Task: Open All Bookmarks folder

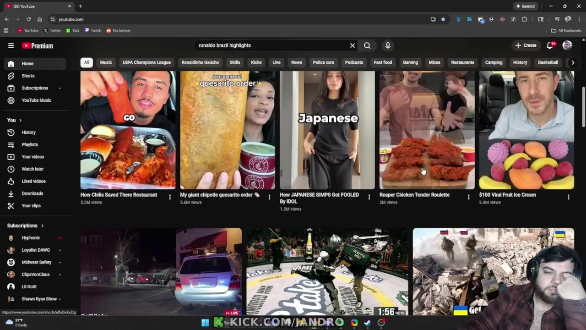Action: 566,30
